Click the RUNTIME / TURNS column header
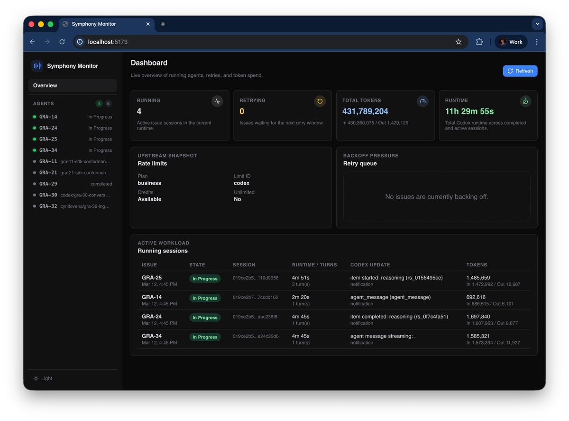Screen dimensions: 569x421 point(314,265)
